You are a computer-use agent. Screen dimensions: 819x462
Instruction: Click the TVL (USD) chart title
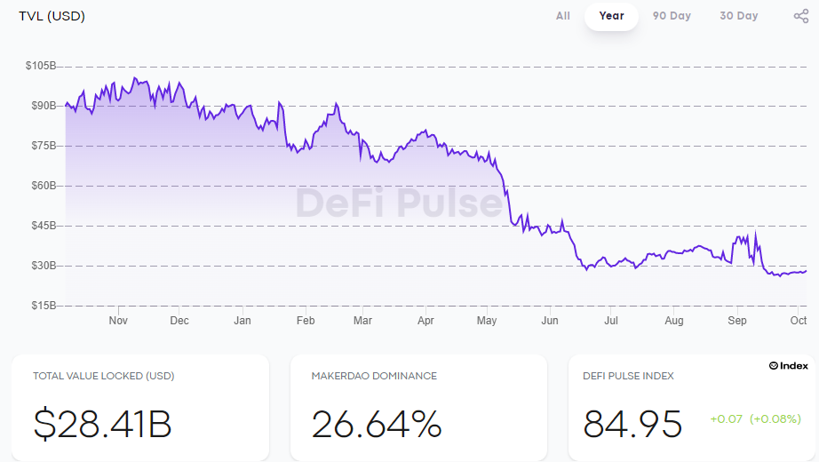(52, 16)
